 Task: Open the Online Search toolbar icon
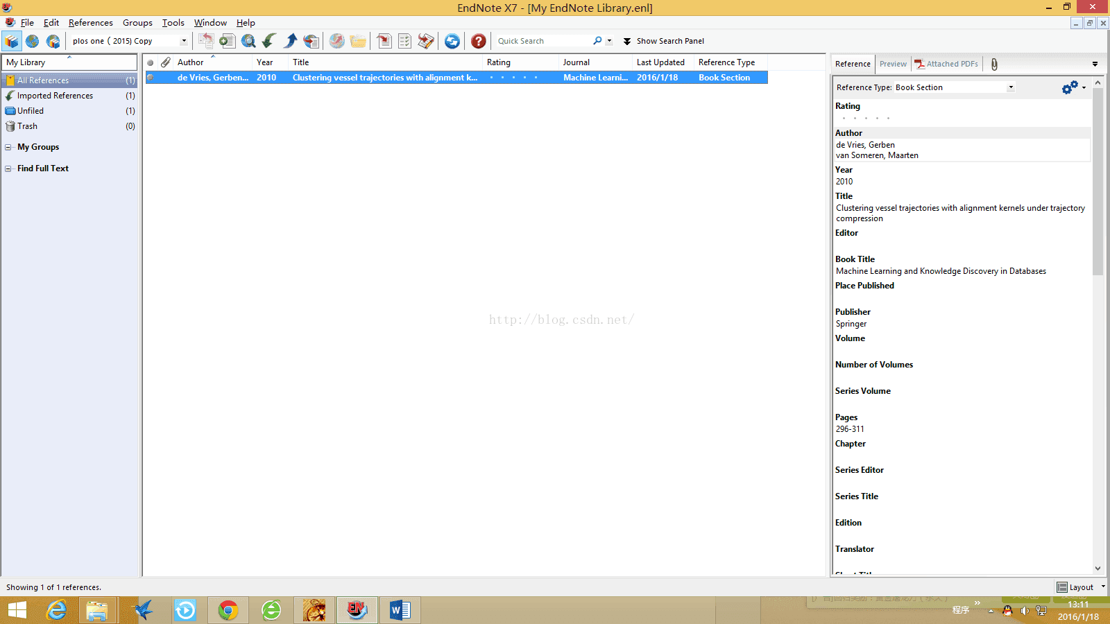248,41
